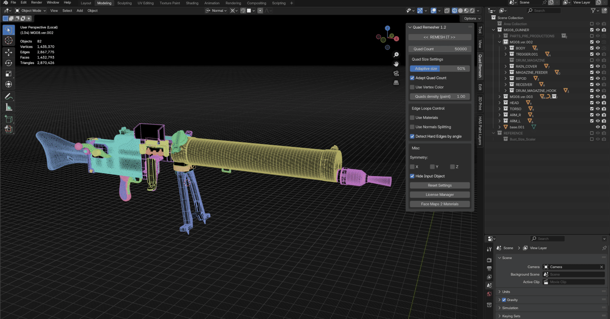Image resolution: width=610 pixels, height=319 pixels.
Task: Open the Render menu
Action: point(37,3)
